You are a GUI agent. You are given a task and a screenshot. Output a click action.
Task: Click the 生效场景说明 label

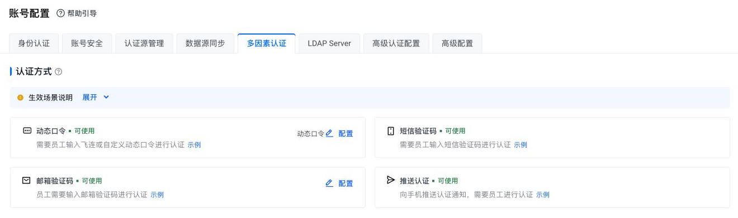point(50,98)
